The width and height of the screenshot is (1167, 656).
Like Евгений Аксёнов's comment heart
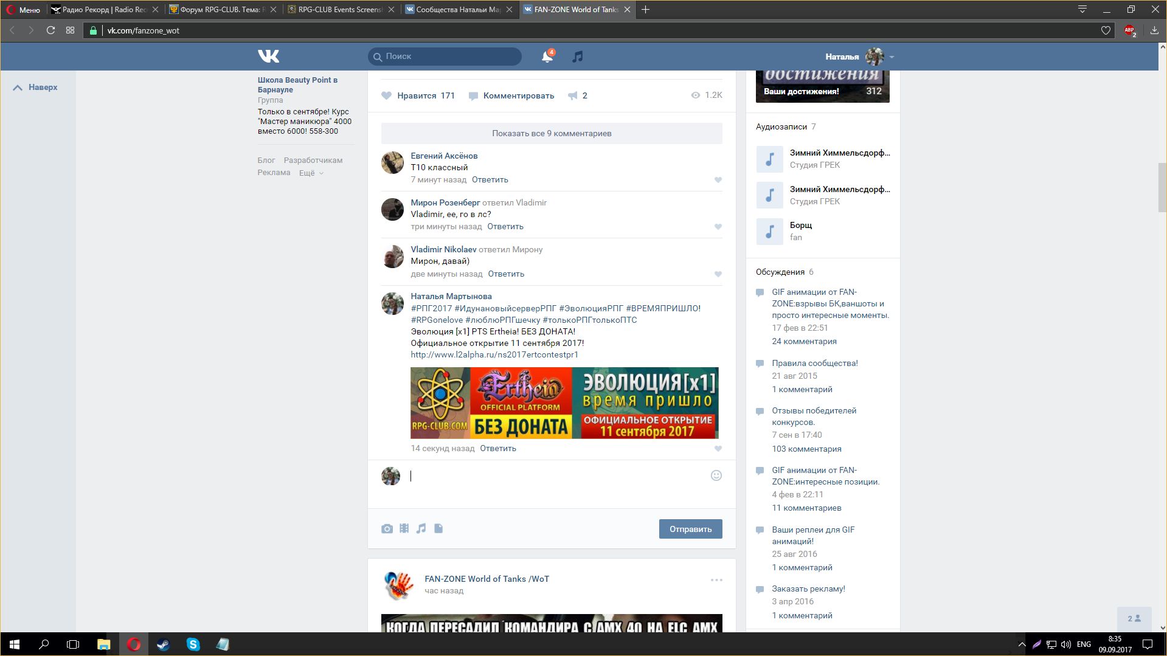718,180
